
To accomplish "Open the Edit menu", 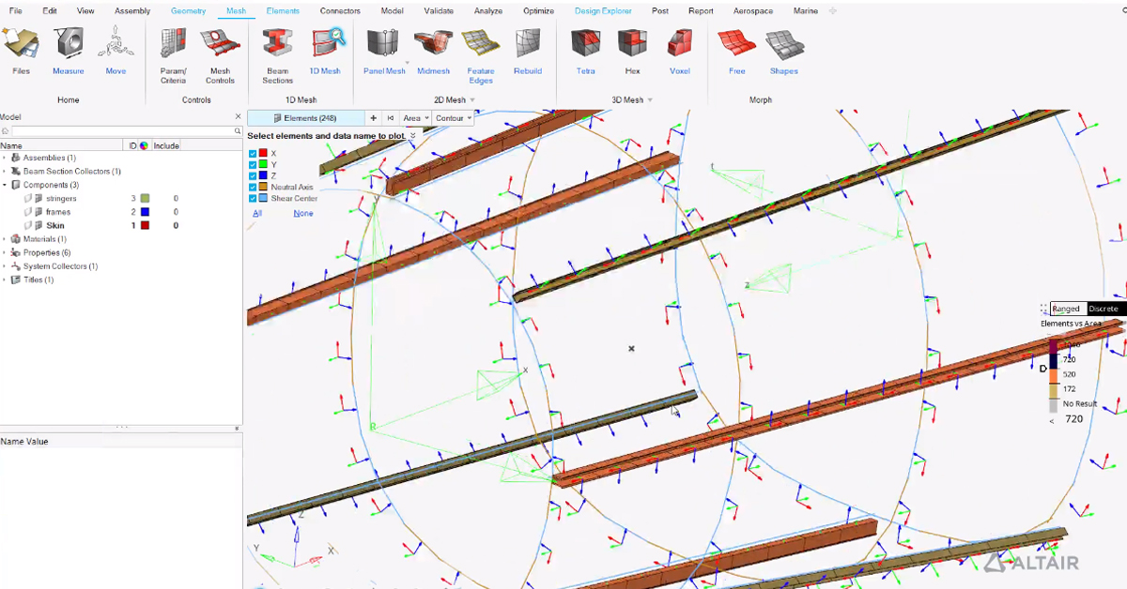I will point(50,11).
